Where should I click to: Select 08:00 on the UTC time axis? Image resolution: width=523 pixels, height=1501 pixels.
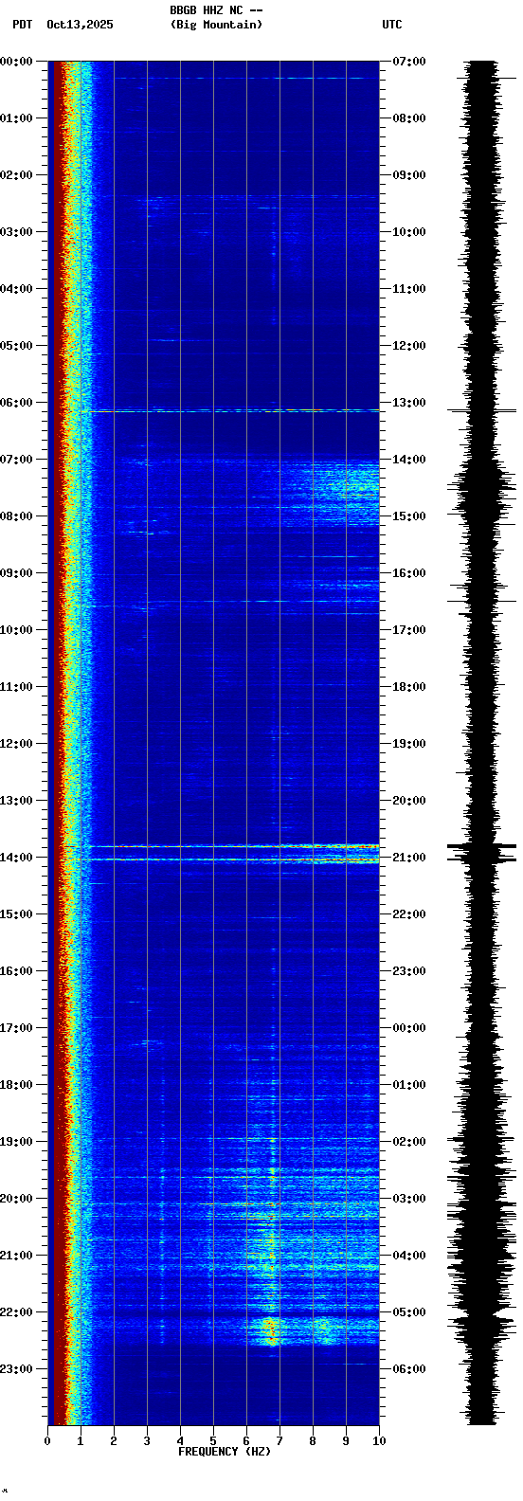pos(409,118)
